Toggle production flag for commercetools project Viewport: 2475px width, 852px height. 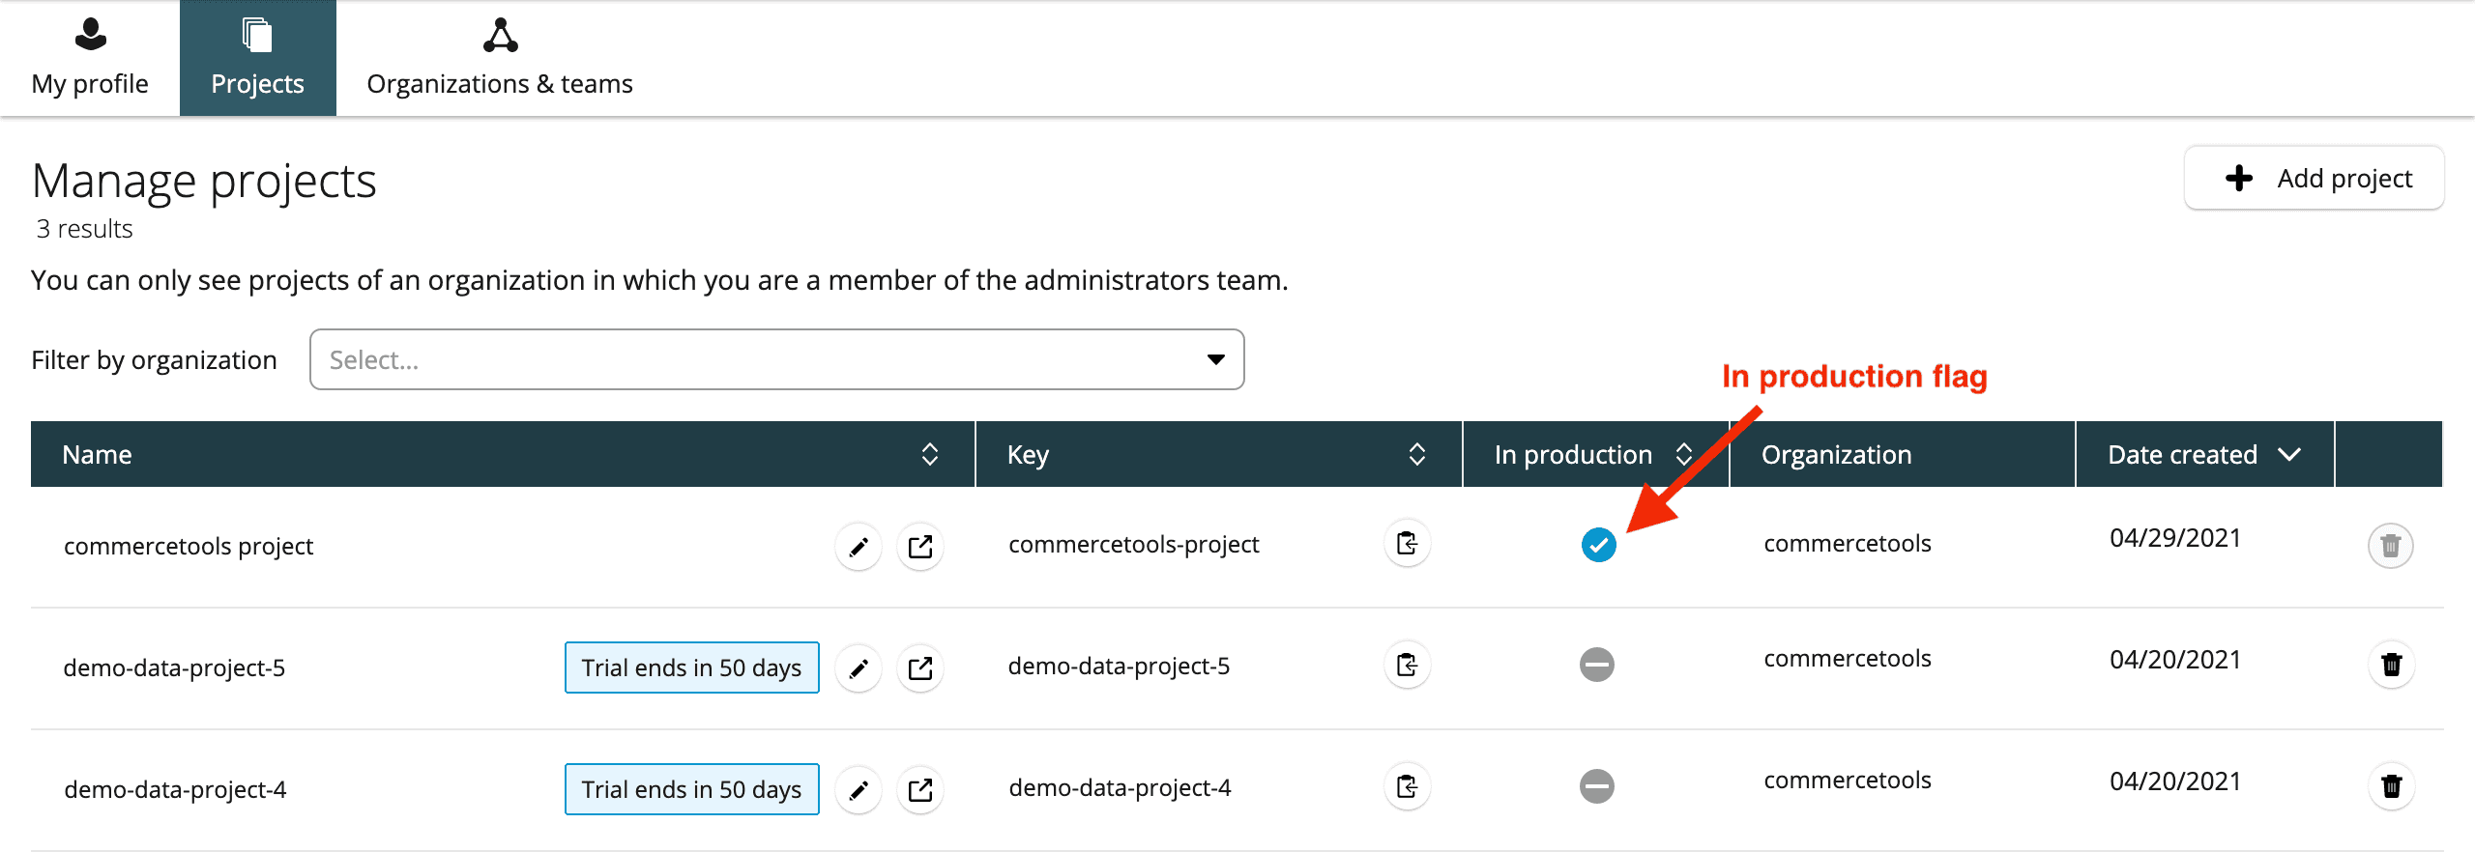tap(1598, 545)
